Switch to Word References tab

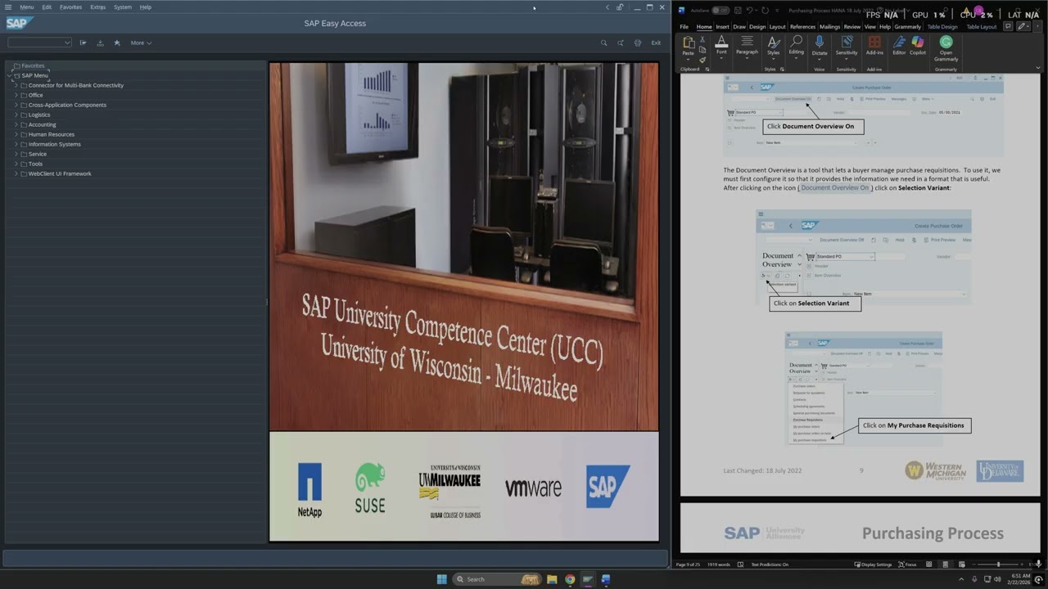[x=802, y=26]
